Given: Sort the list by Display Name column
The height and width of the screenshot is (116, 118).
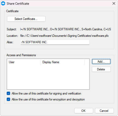Looking at the screenshot, I should point(63,62).
